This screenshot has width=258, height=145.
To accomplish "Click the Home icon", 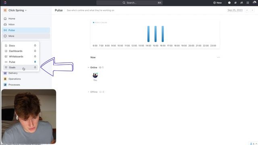I will pos(5,19).
